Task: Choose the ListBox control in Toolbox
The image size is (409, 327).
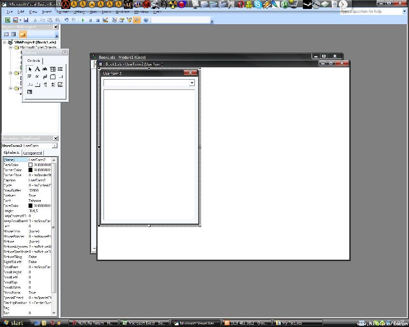Action: (x=60, y=69)
